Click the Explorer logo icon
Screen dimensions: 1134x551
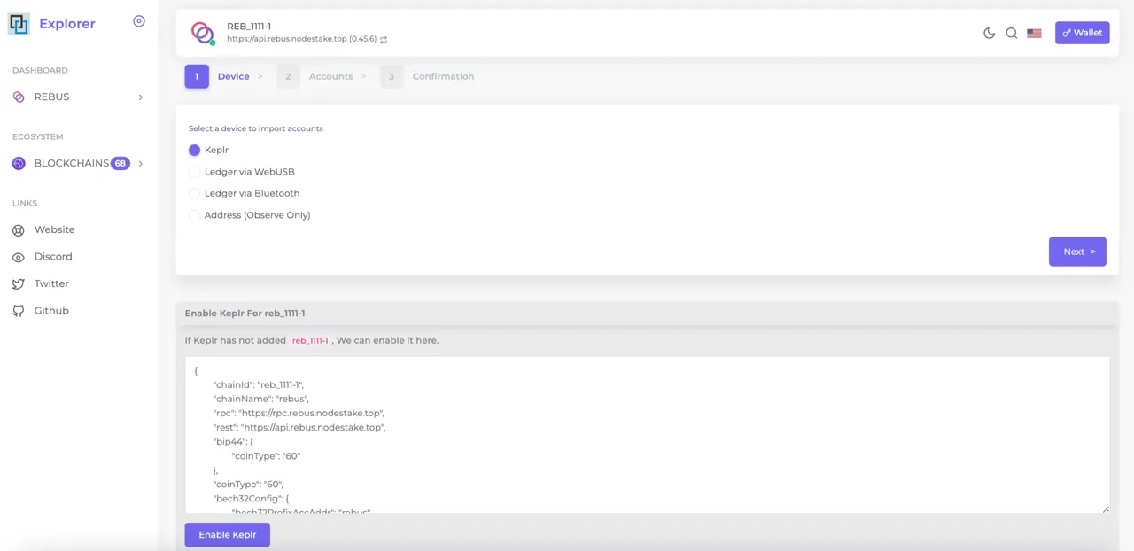point(19,23)
